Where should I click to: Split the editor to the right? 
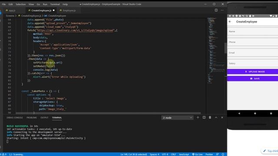point(216,10)
